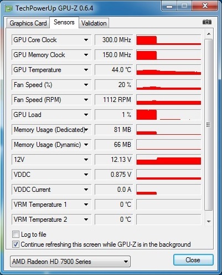Enable the Log to file checkbox
The image size is (222, 275).
coord(16,235)
